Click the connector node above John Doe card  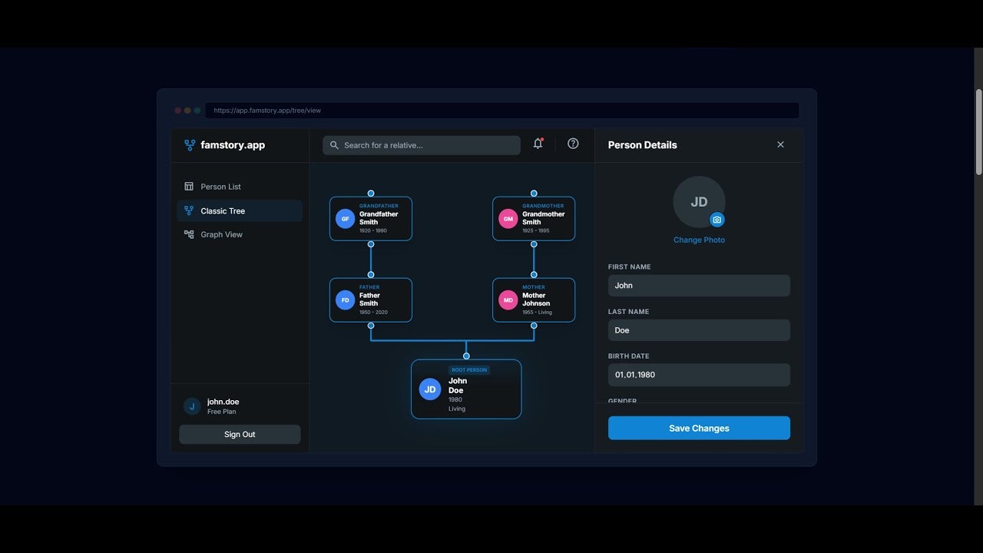coord(466,356)
